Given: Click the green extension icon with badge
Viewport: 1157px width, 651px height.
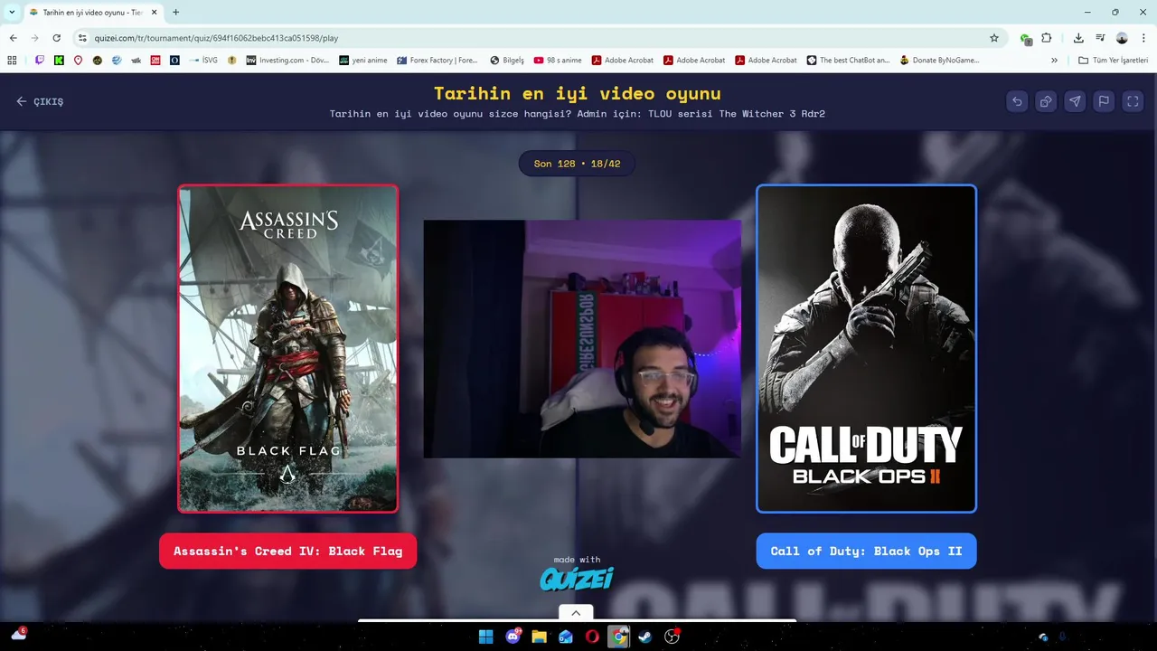Looking at the screenshot, I should pyautogui.click(x=1025, y=39).
